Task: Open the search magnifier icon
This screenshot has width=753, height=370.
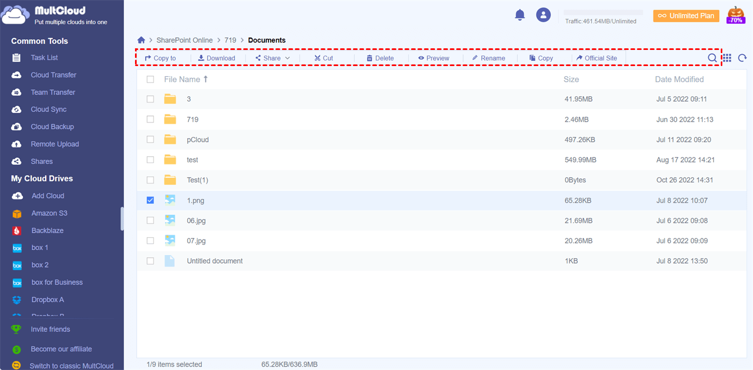Action: tap(712, 58)
